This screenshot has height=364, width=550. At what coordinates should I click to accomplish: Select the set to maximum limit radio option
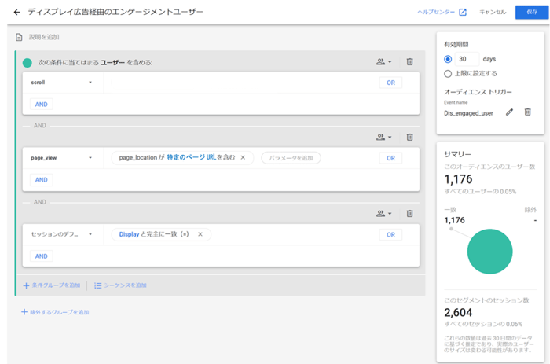coord(448,74)
